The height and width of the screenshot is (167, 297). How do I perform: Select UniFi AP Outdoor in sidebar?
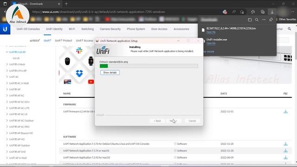tap(19, 145)
